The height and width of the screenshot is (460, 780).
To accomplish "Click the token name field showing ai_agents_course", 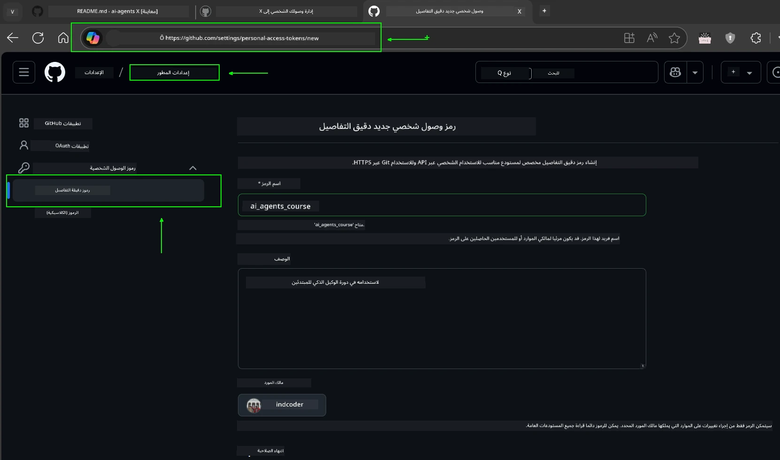I will (x=442, y=205).
